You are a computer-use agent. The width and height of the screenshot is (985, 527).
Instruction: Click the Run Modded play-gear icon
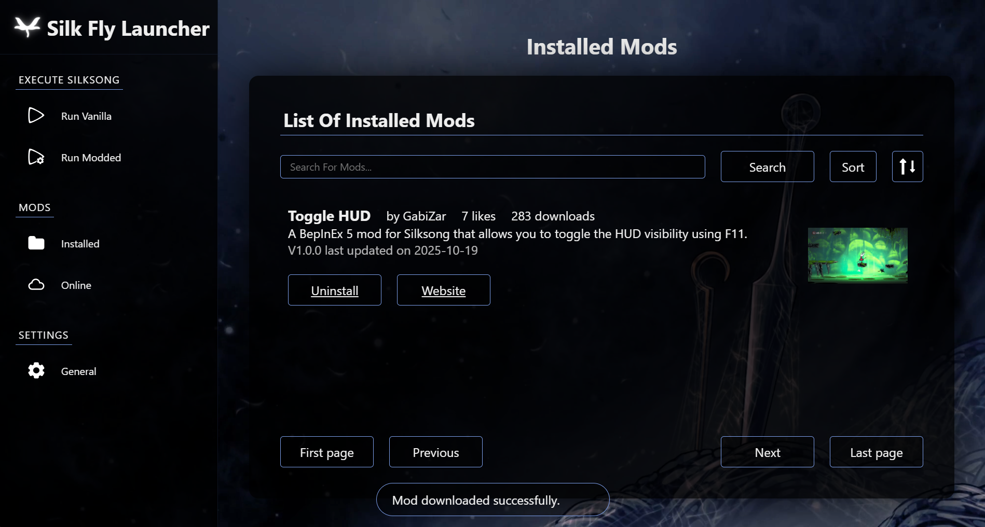pyautogui.click(x=36, y=157)
